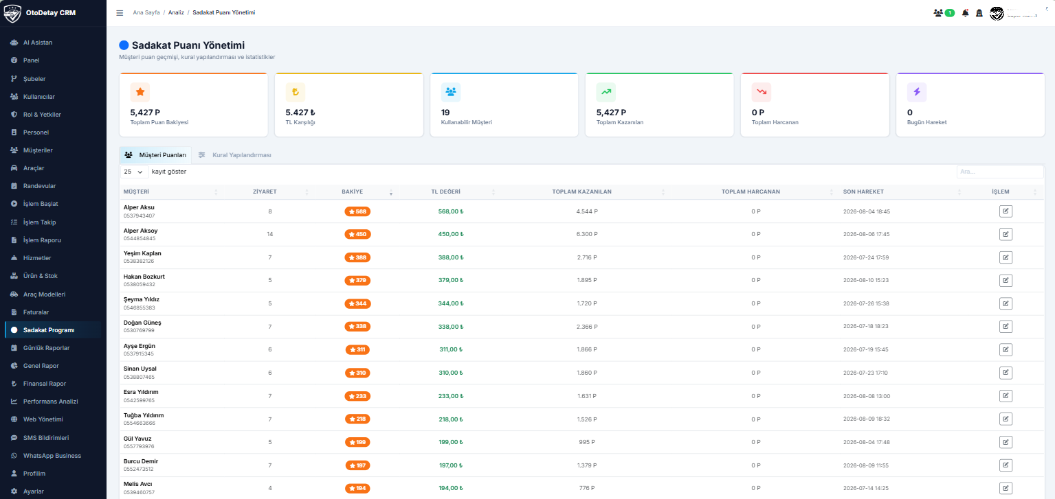Screen dimensions: 1055x499
Task: Open Ayarlar in the sidebar
Action: (x=53, y=491)
